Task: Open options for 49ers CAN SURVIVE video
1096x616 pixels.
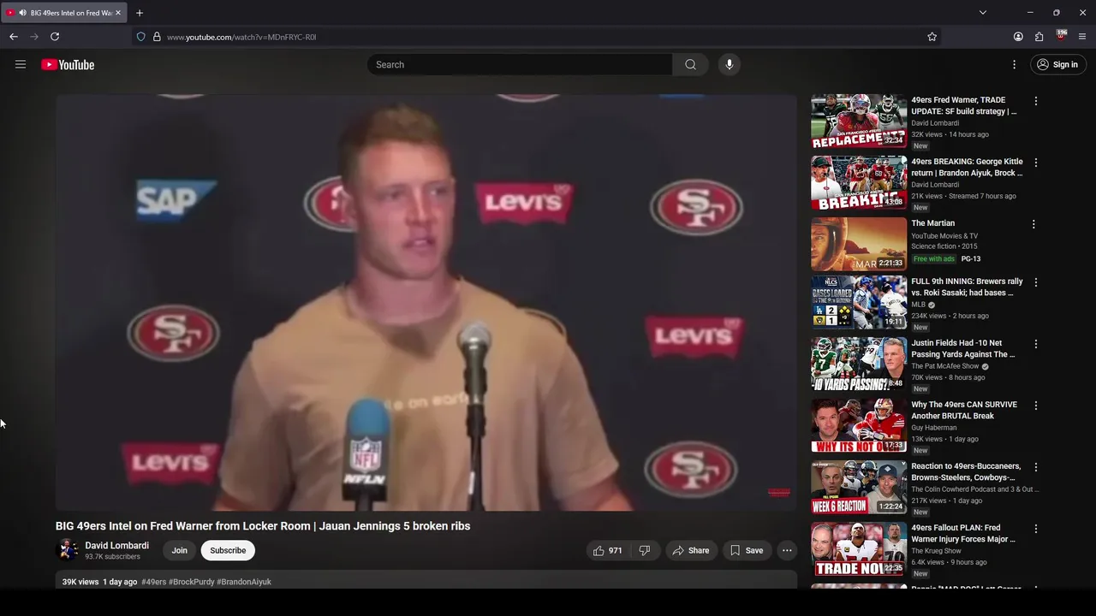Action: coord(1036,406)
